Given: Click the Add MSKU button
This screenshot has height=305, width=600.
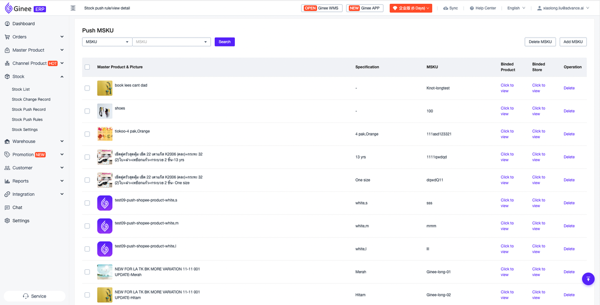Looking at the screenshot, I should click(573, 42).
